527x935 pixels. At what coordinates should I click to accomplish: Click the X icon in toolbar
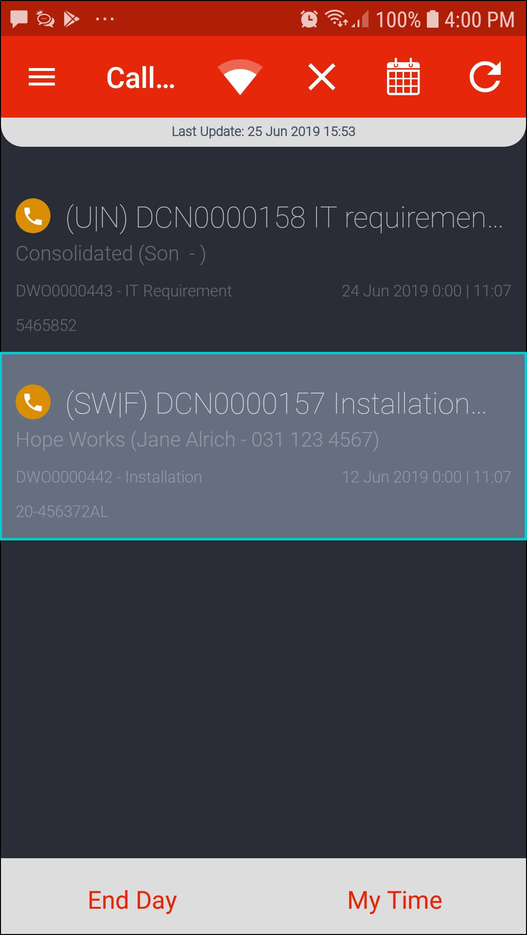tap(322, 77)
